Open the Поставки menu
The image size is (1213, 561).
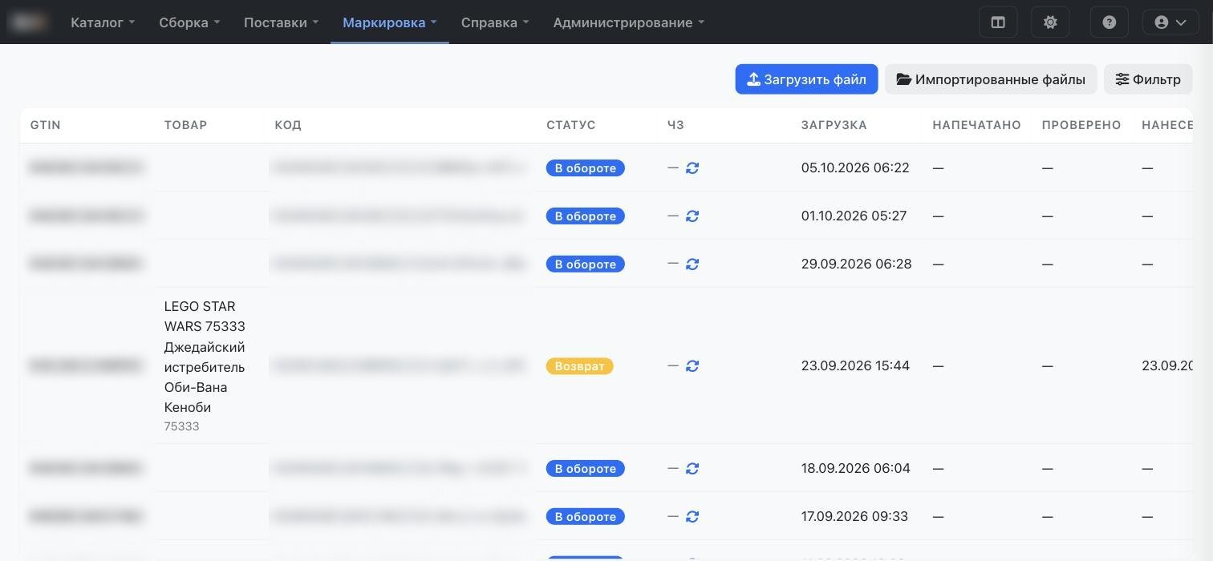tap(281, 22)
